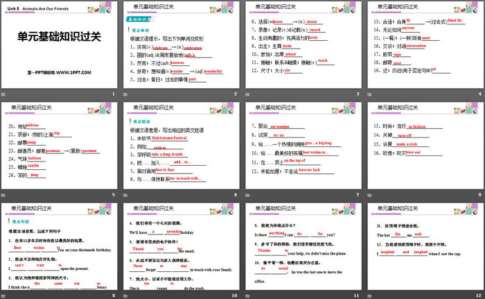The width and height of the screenshot is (485, 299).
Task: Open slide 10 thumbnail
Action: (x=182, y=246)
